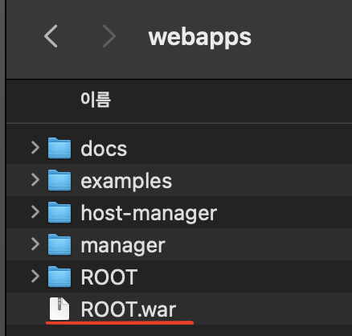Click the docs folder name
The width and height of the screenshot is (352, 336).
(x=104, y=149)
